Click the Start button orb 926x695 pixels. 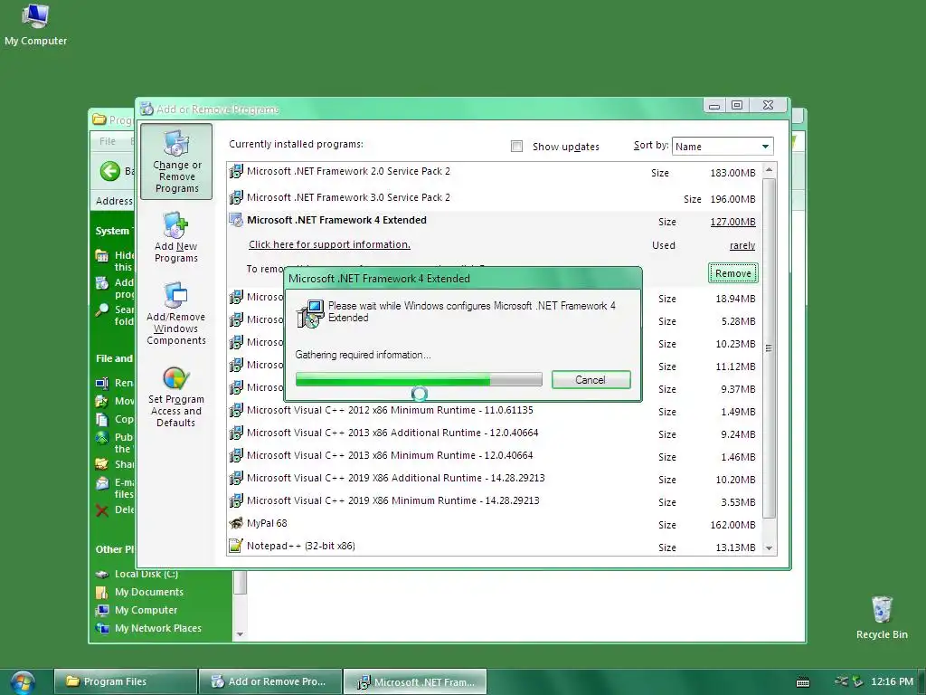[x=22, y=682]
